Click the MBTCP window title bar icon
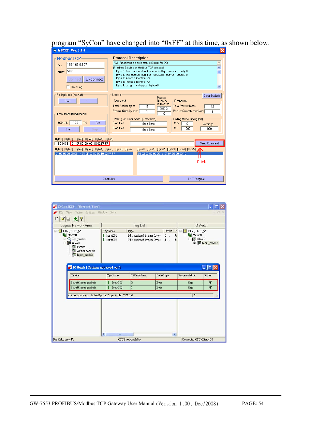The height and width of the screenshot is (440, 311). coord(55,51)
